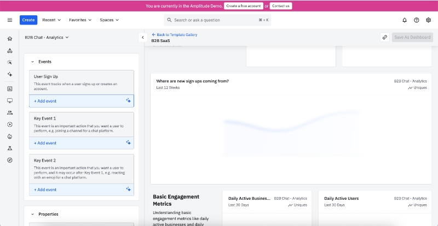Open the play-circle session replay sidebar icon
438x226 pixels.
(10, 124)
